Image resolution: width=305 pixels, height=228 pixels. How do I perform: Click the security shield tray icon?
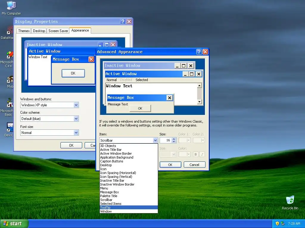click(x=277, y=224)
